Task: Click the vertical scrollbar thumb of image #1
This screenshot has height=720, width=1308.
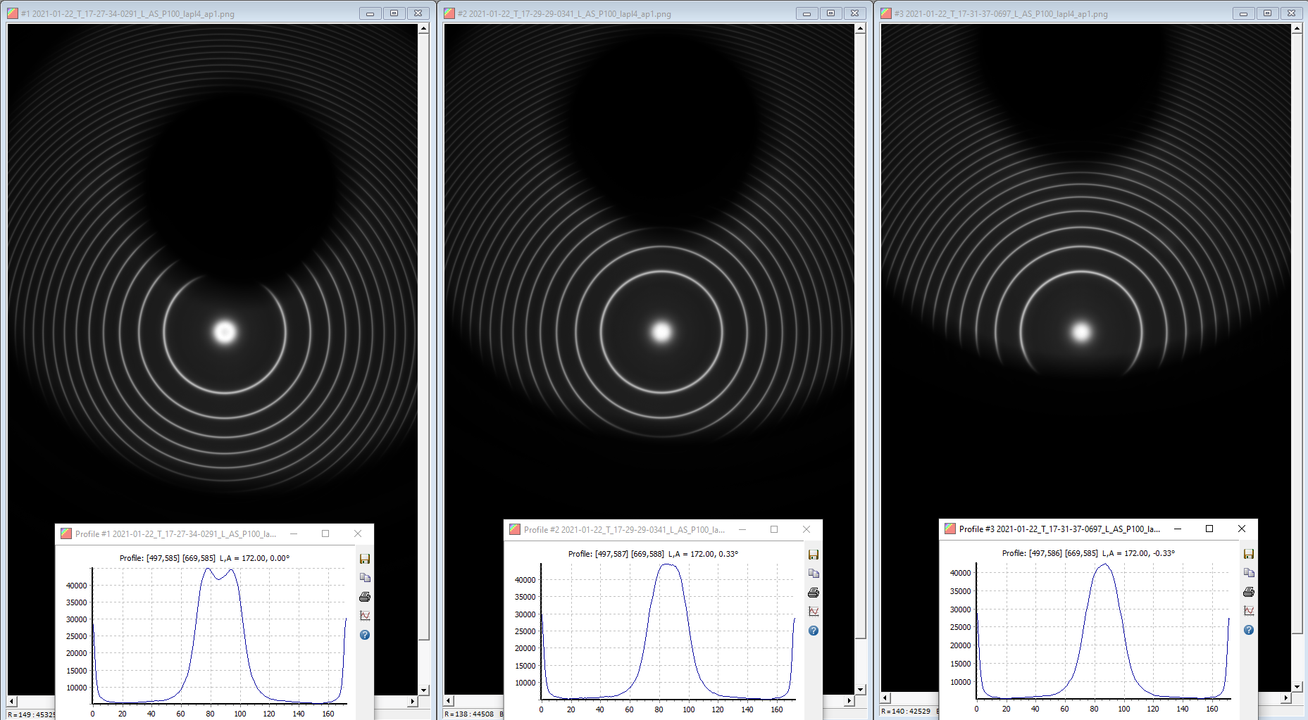Action: click(x=423, y=337)
